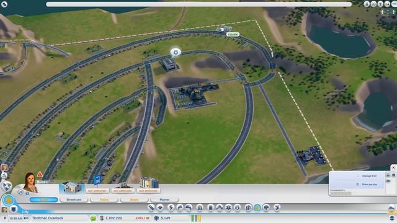Select the Buses tab
Screen dimensions: 397x223
coord(44,199)
